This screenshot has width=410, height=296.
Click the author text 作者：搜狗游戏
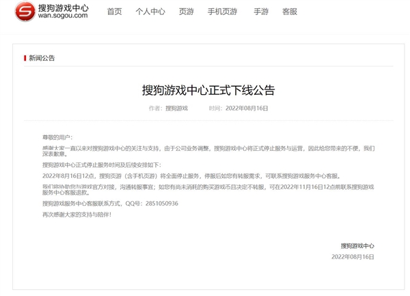pos(168,108)
